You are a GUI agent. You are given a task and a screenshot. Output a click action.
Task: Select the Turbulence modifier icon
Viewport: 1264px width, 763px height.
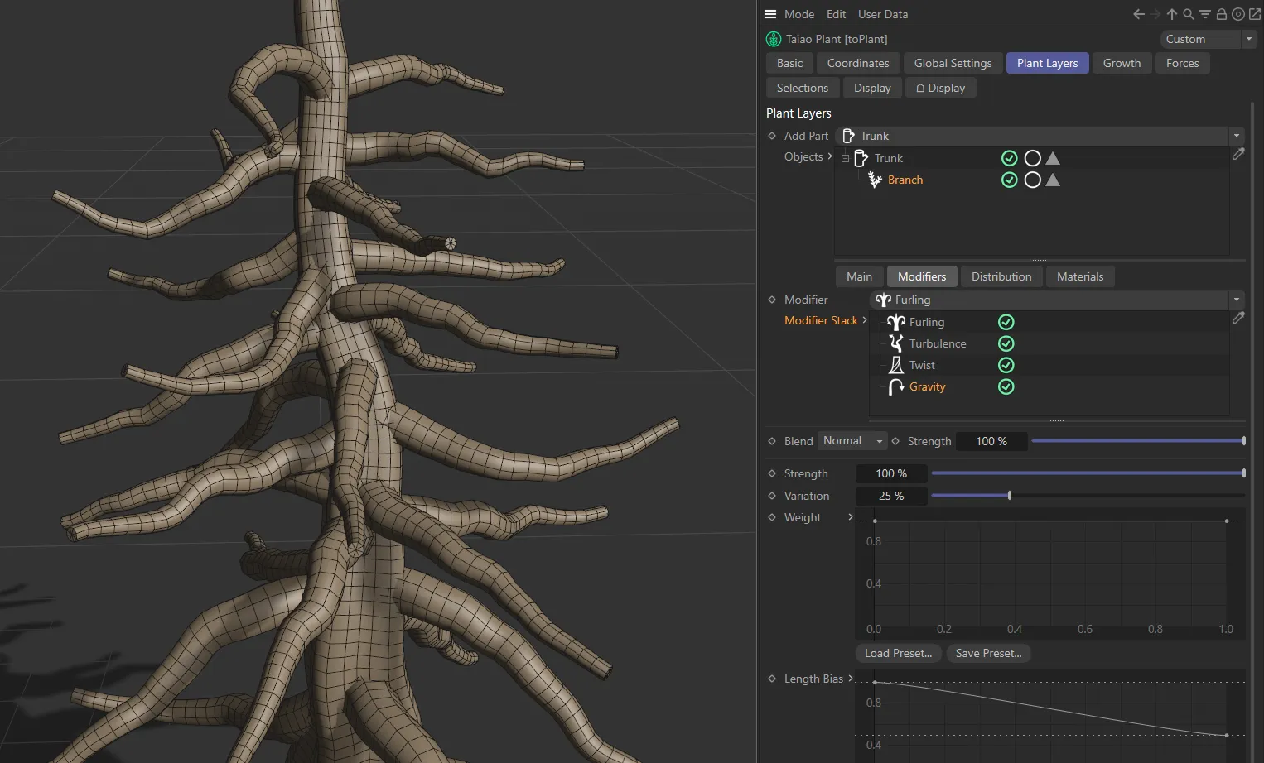(897, 343)
